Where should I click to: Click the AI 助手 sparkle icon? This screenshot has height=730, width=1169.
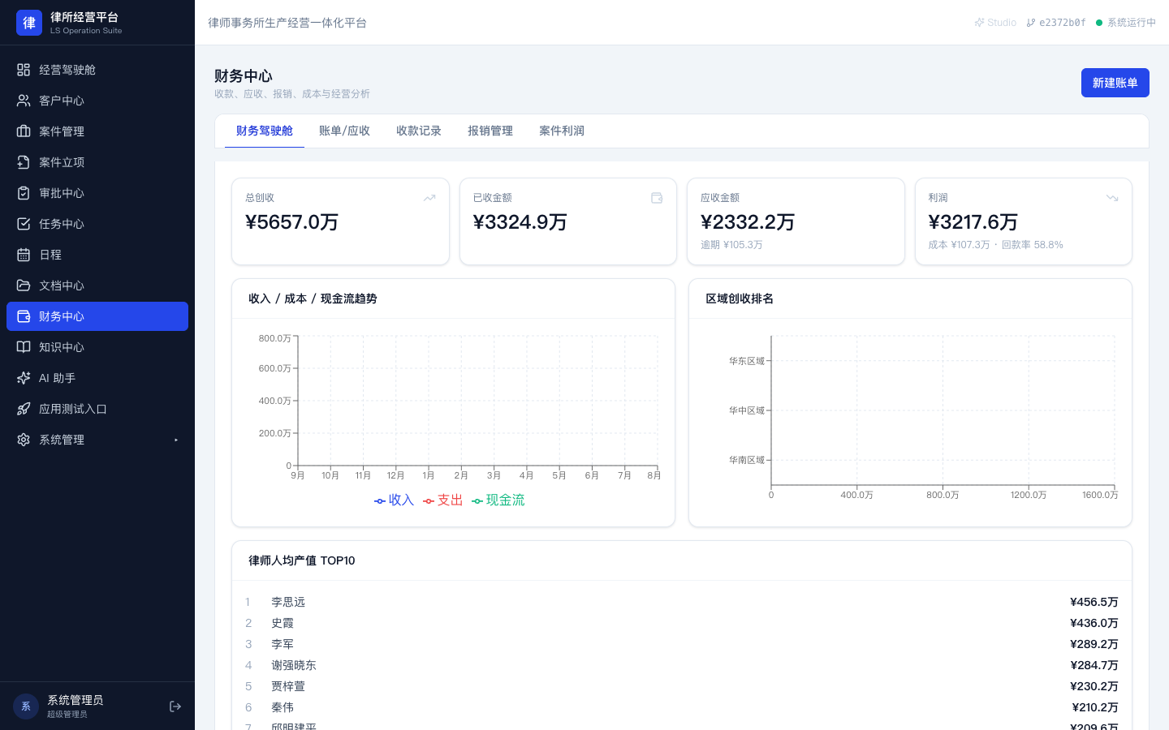24,378
